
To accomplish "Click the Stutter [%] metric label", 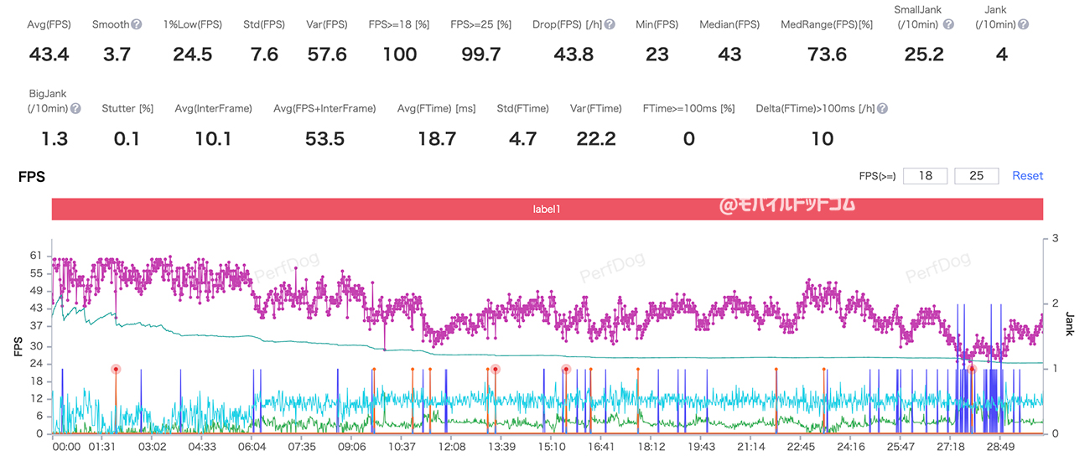I will tap(127, 108).
